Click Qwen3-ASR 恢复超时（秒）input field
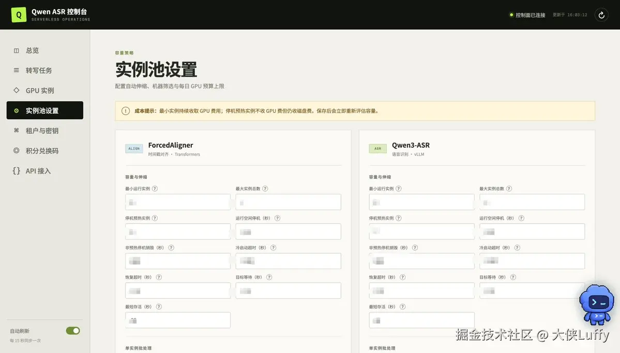The image size is (620, 353). 421,290
